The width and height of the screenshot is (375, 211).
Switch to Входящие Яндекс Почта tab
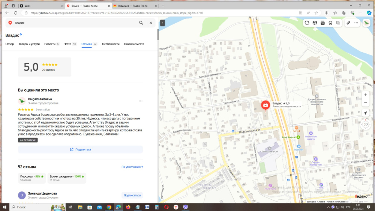[135, 6]
